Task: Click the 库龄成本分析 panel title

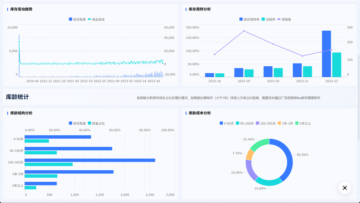Action: tap(200, 113)
